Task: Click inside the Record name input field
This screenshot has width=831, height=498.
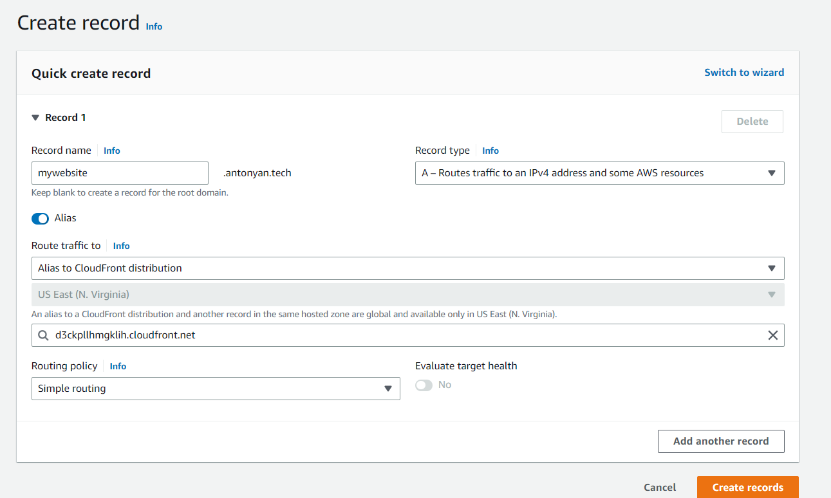Action: [x=120, y=172]
